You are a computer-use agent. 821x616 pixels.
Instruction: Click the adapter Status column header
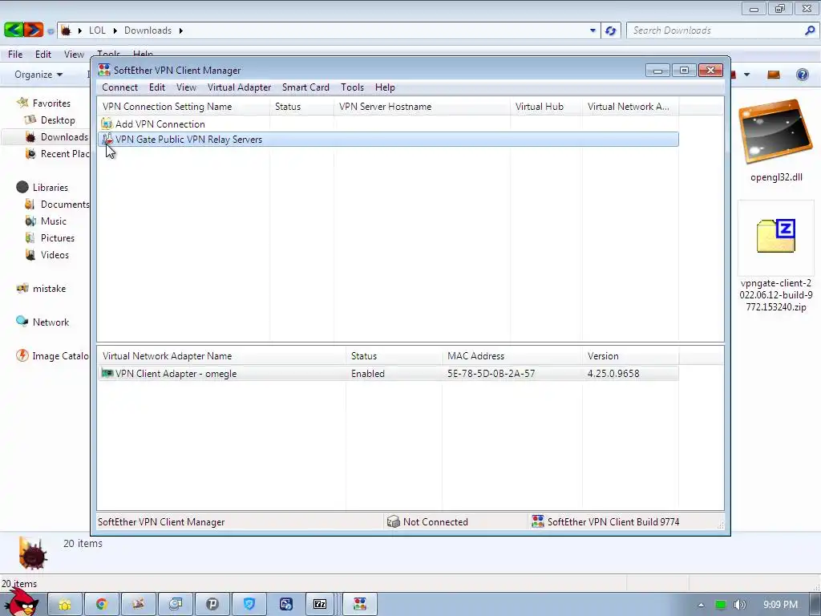(x=394, y=355)
